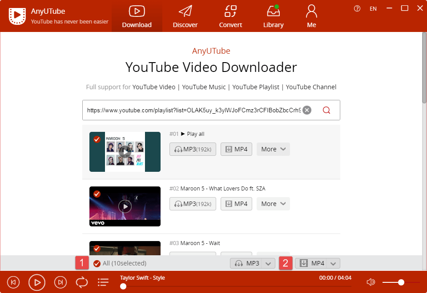Viewport: 427px width, 293px height.
Task: Go to the Me tab
Action: (x=311, y=16)
